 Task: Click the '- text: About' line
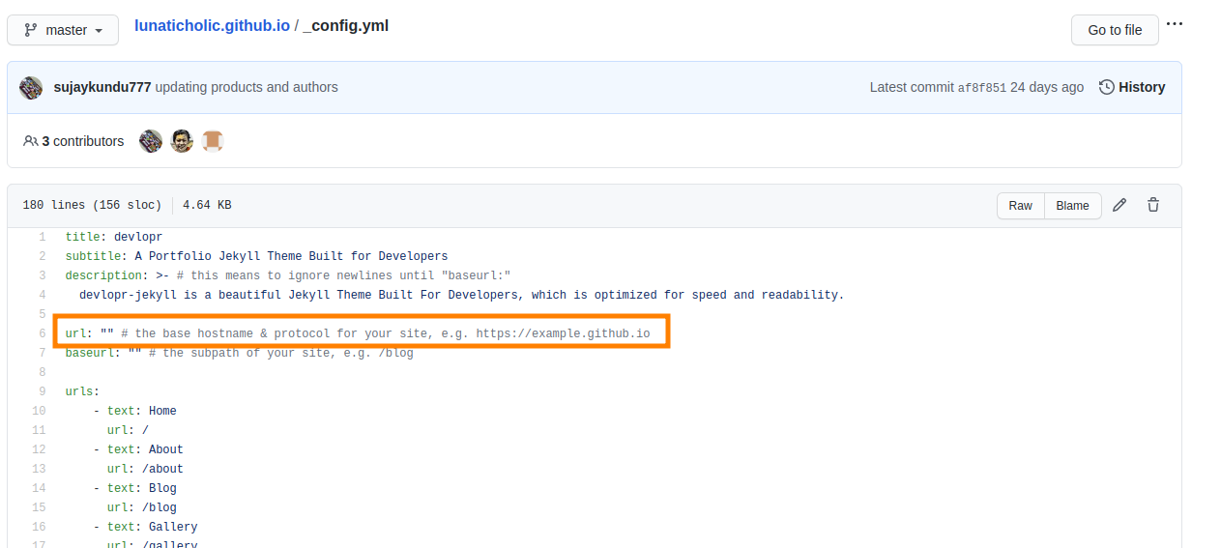[138, 449]
